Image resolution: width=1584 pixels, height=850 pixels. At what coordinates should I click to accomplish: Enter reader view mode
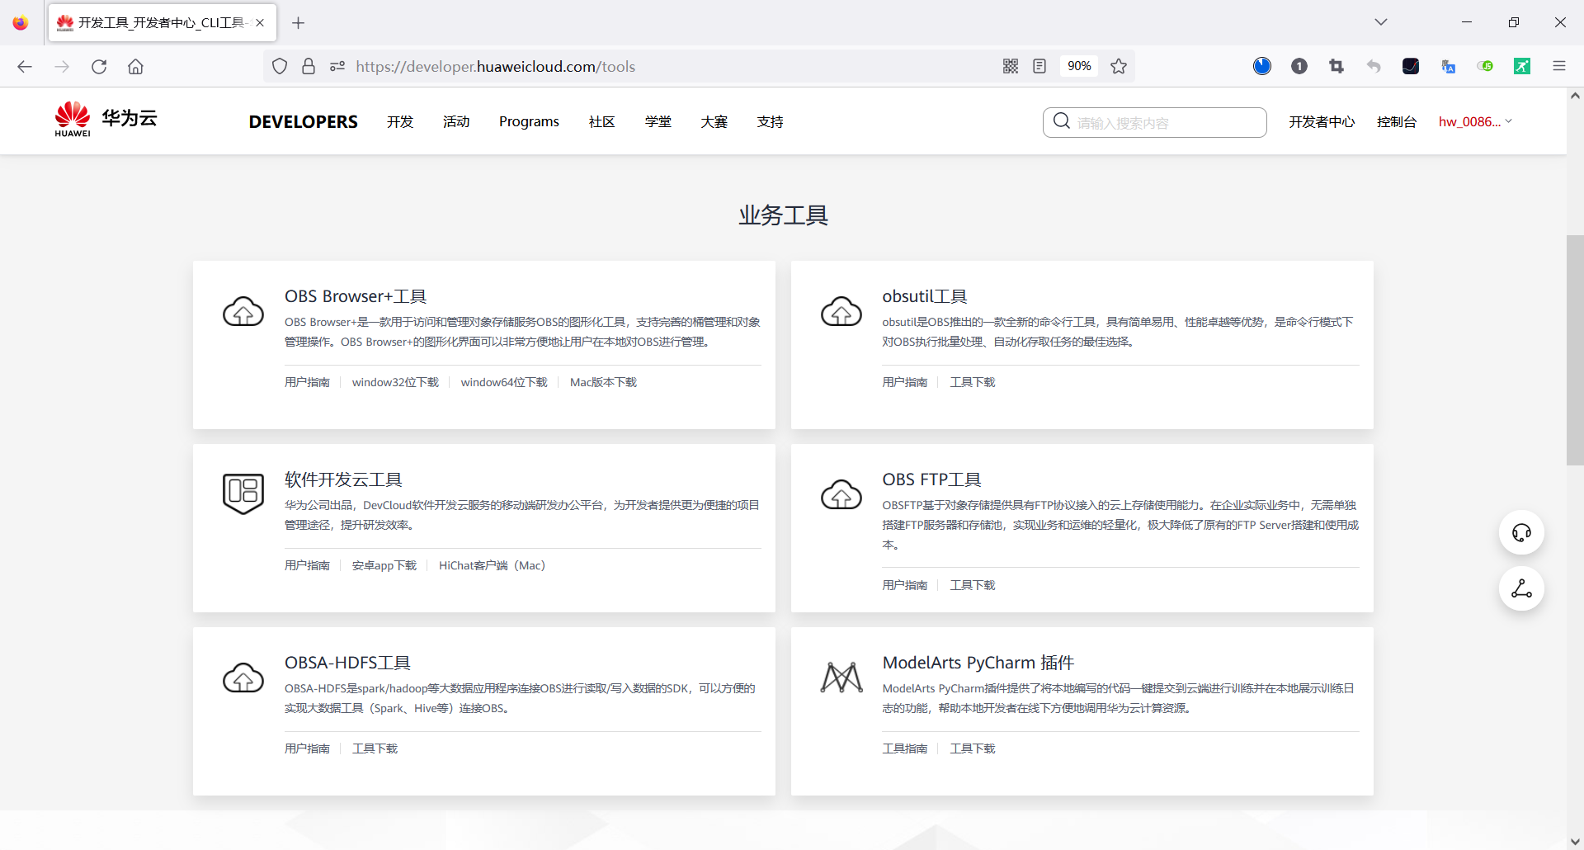click(x=1039, y=66)
